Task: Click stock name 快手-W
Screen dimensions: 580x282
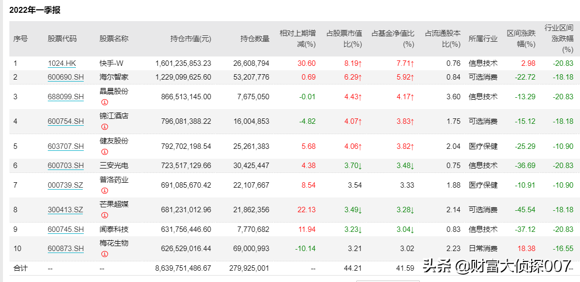Action: 111,63
